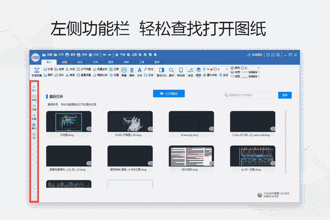Screen dimensions: 330x220
Task: Open the 线宽 line width dropdown
Action: pyautogui.click(x=259, y=72)
